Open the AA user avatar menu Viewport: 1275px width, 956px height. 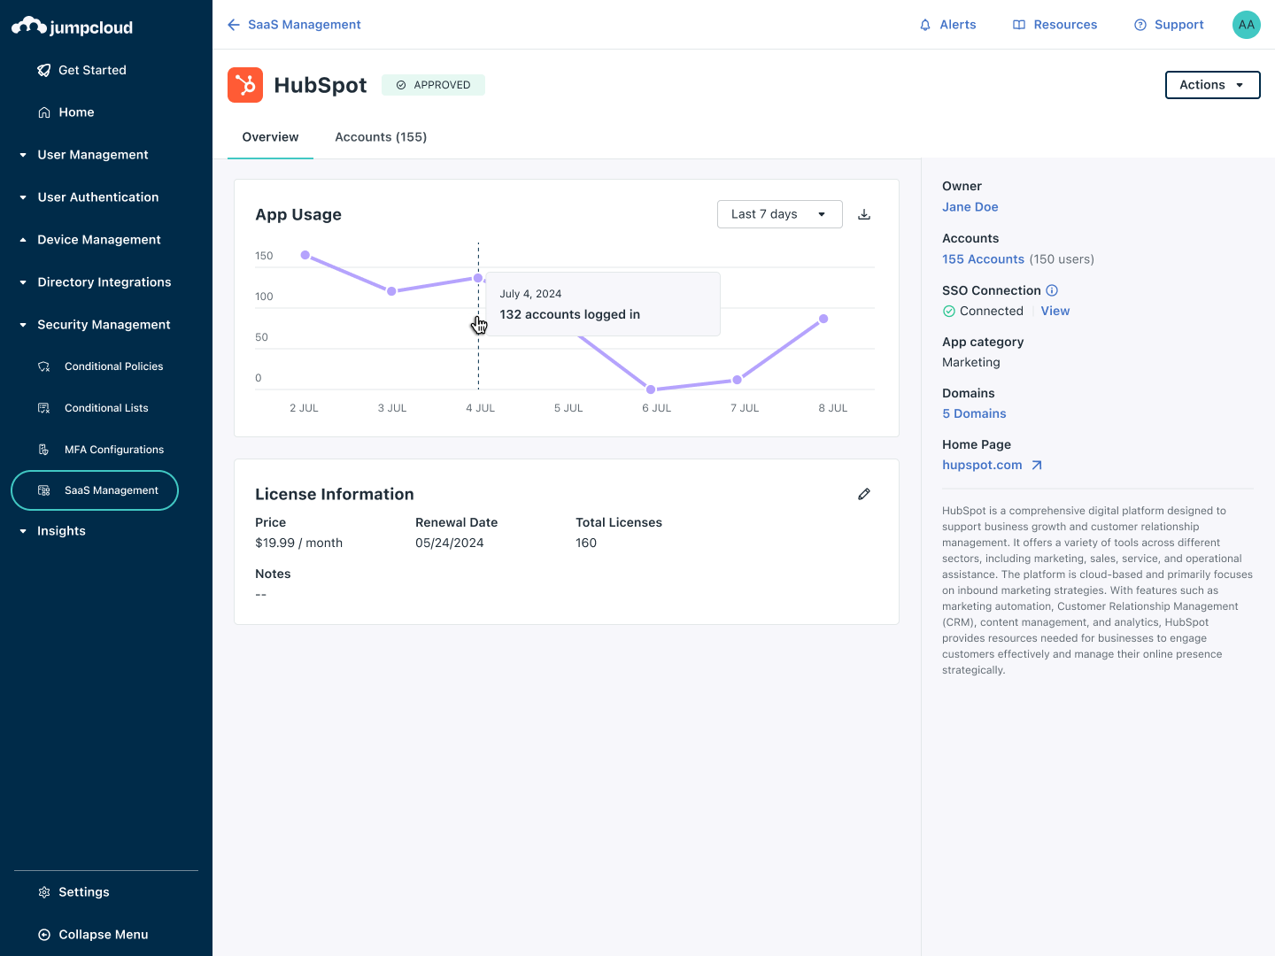(1247, 25)
